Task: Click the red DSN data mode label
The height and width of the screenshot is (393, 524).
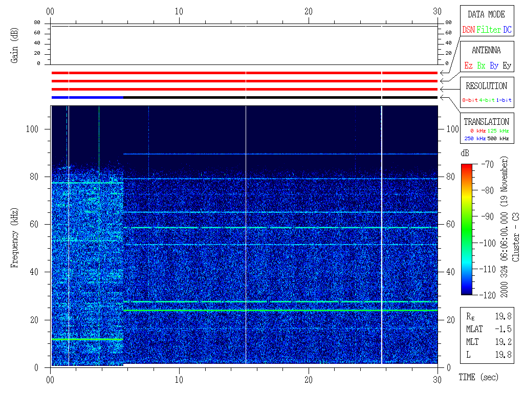Action: coord(468,30)
